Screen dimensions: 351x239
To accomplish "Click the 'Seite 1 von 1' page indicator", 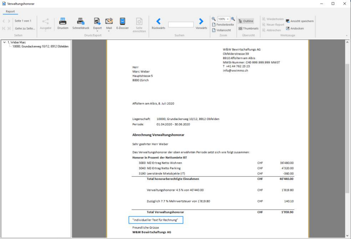I will coord(23,21).
